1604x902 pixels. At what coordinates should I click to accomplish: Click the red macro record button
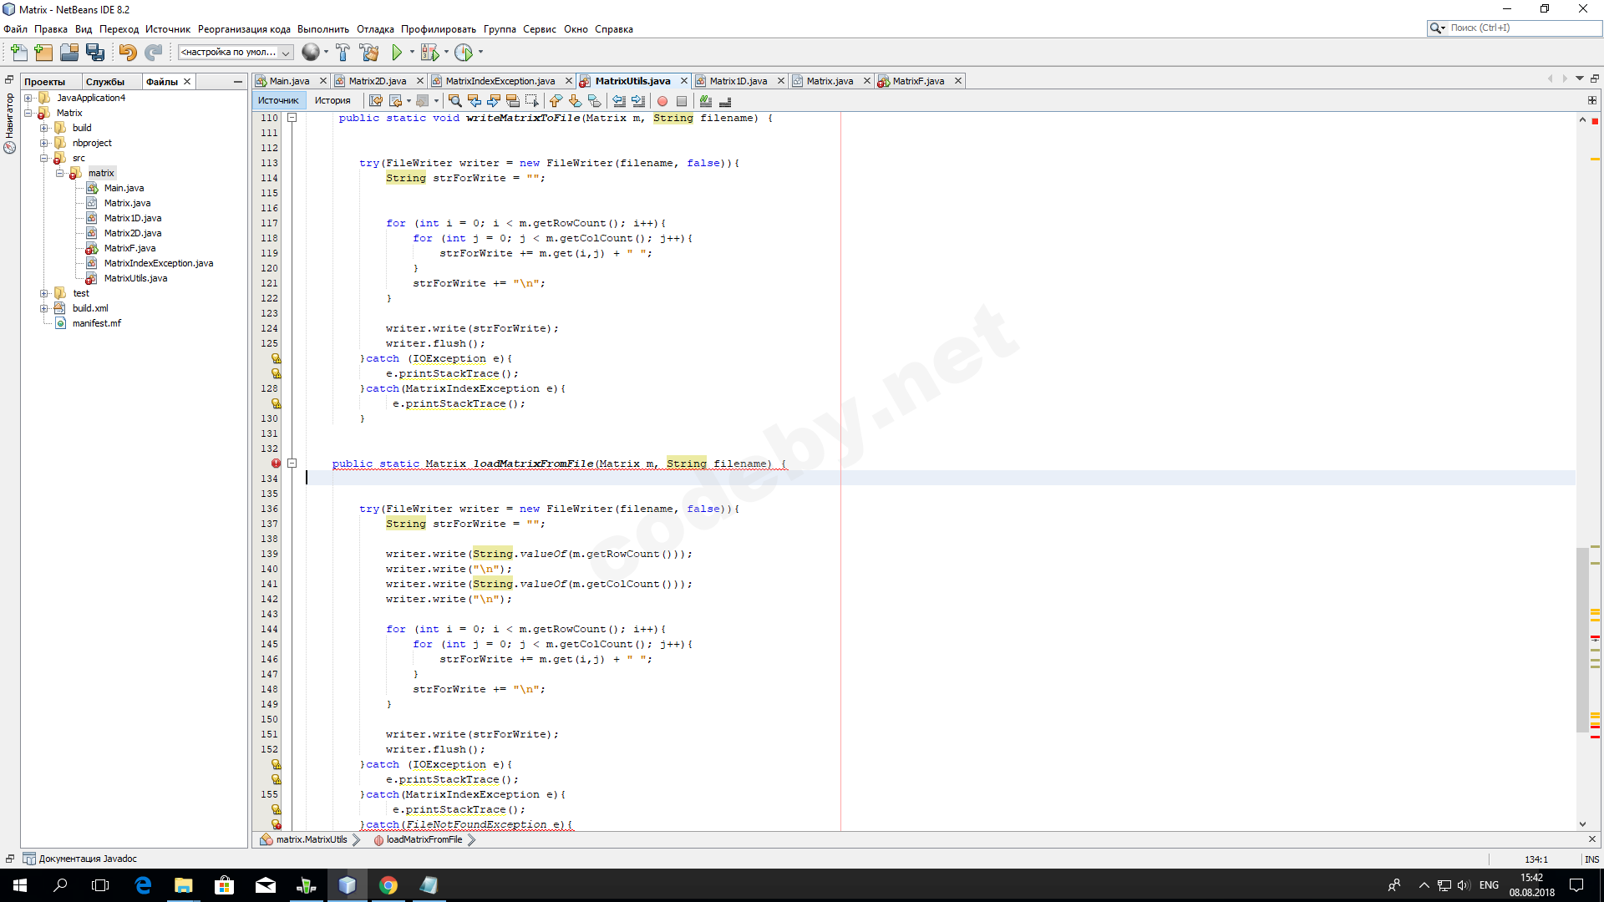point(662,101)
